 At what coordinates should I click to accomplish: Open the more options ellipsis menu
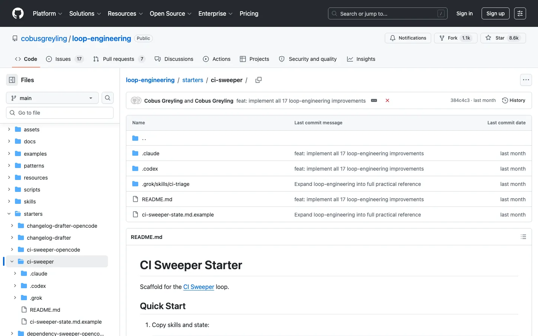[x=526, y=80]
